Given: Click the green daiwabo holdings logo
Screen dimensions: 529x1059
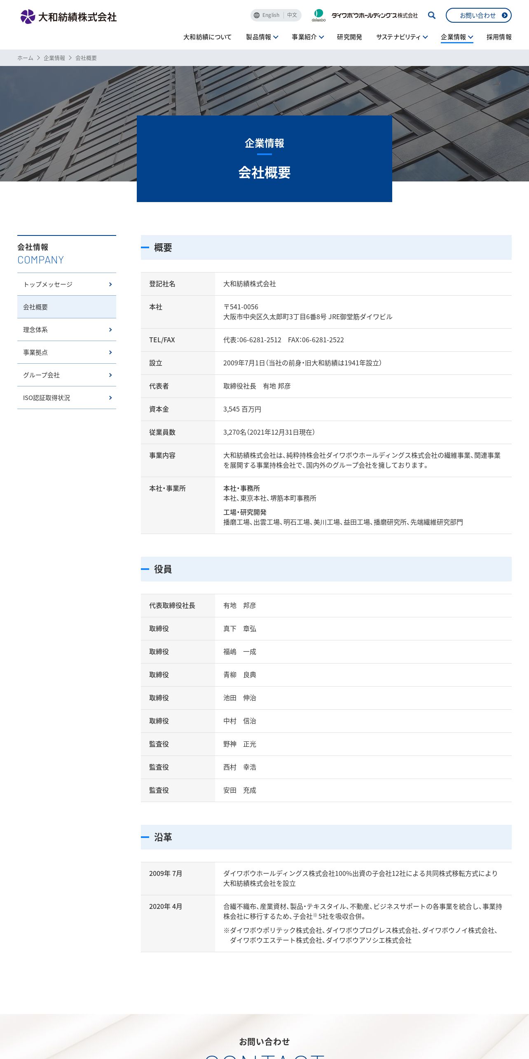Looking at the screenshot, I should pos(318,15).
